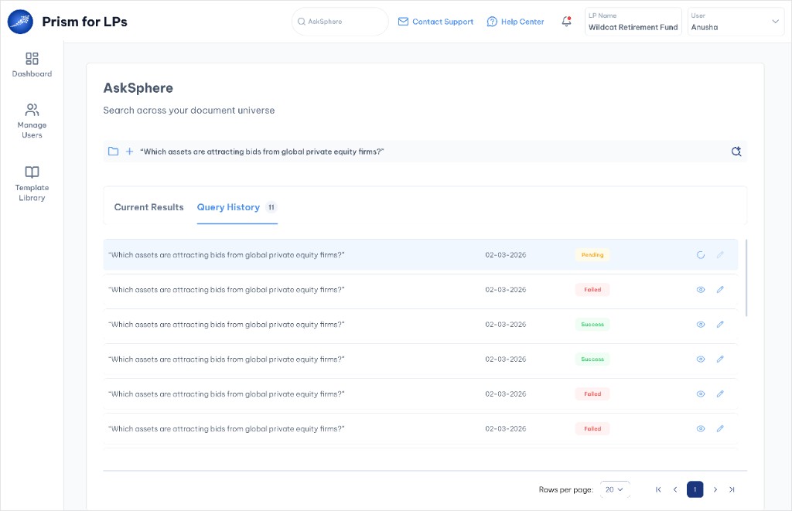Edit the first Failed query with pencil icon
792x511 pixels.
click(720, 290)
